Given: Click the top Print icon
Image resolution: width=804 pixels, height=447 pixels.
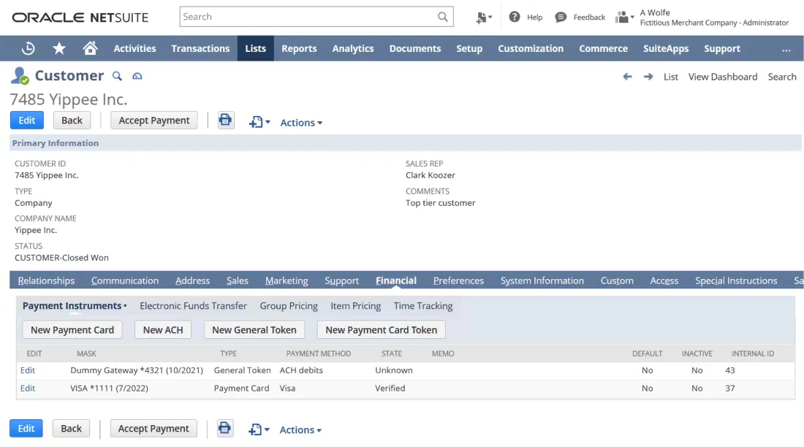Looking at the screenshot, I should pos(226,121).
